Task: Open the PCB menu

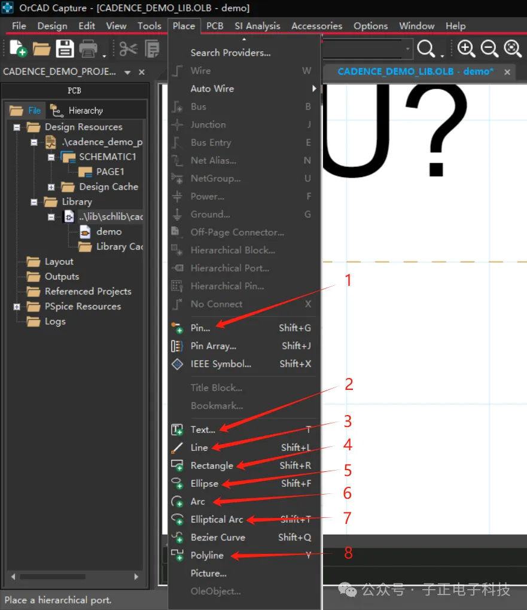Action: tap(215, 26)
